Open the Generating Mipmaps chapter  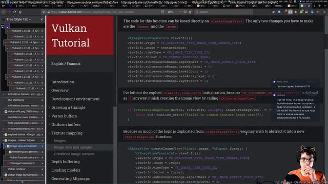point(70,179)
